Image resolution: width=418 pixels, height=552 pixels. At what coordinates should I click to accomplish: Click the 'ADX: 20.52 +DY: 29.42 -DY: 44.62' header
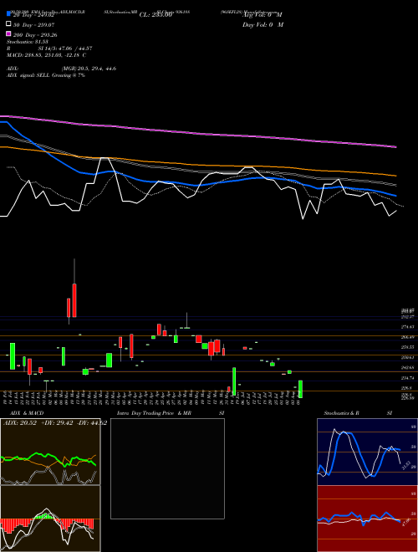click(x=55, y=423)
